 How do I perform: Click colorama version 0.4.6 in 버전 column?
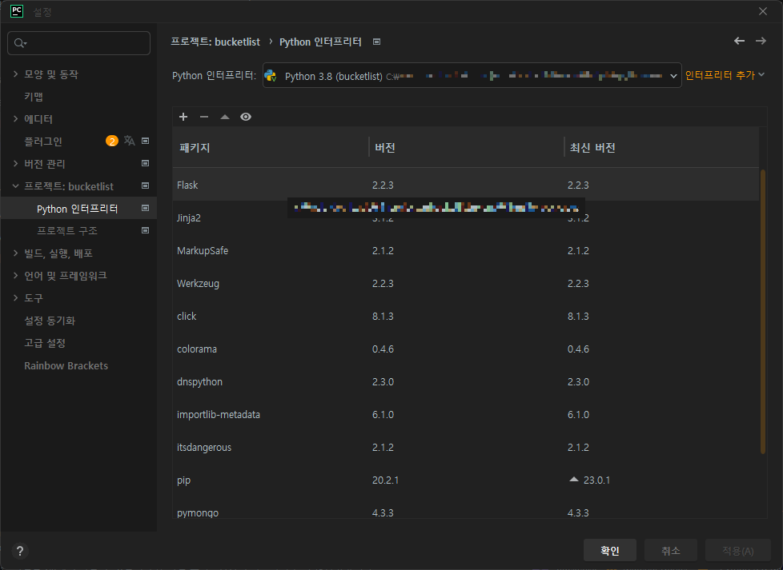383,349
